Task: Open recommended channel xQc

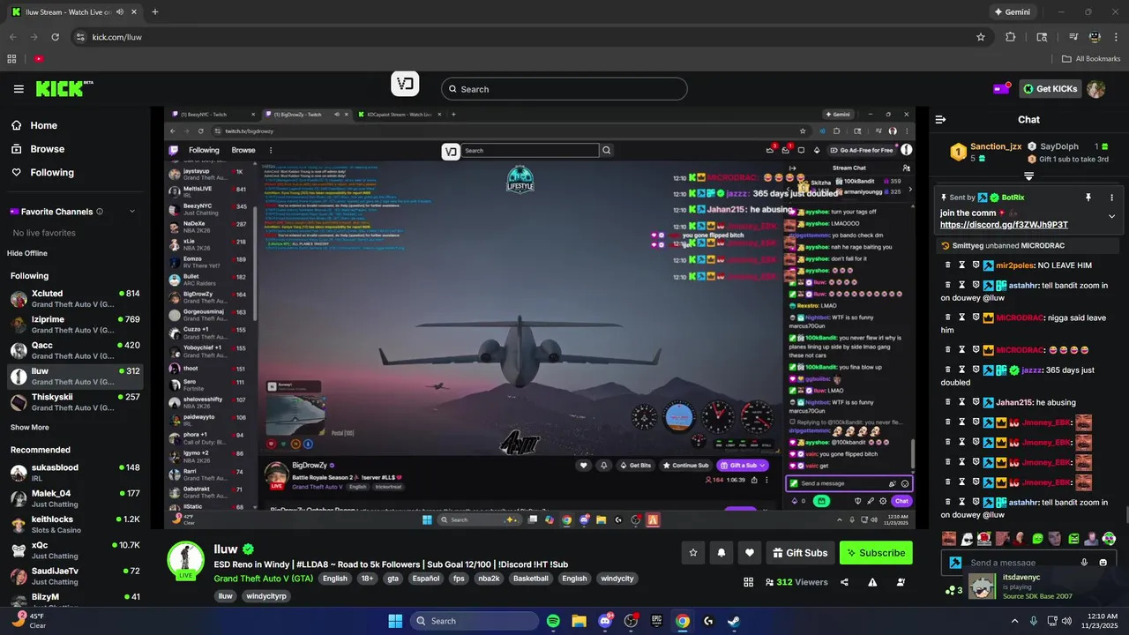Action: (75, 549)
